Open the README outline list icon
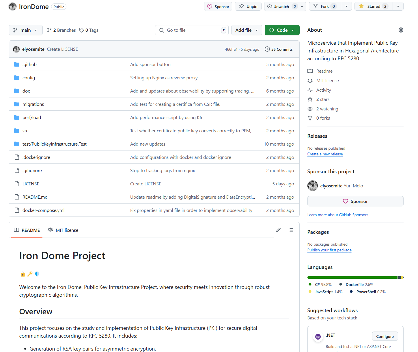418x352 pixels. [x=291, y=230]
